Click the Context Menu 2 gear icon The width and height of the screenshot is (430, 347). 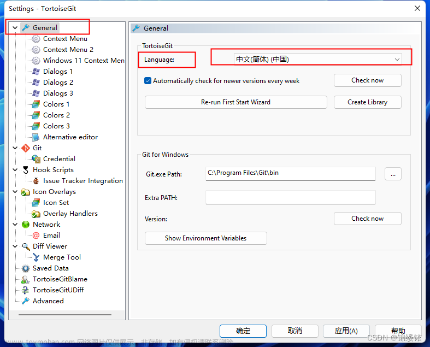click(36, 50)
